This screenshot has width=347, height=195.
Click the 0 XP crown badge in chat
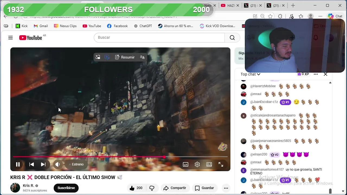tap(303, 74)
